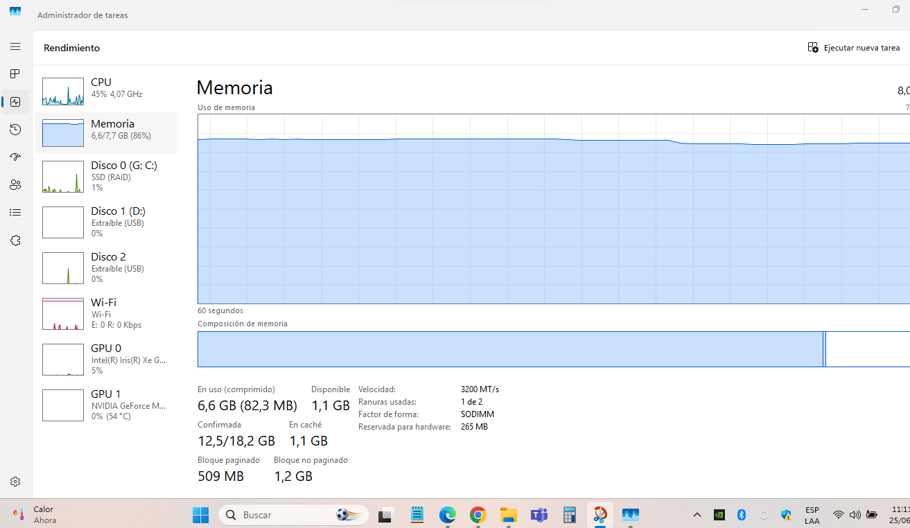Select Disco 1 (D:) resource
Image resolution: width=910 pixels, height=528 pixels.
(106, 222)
